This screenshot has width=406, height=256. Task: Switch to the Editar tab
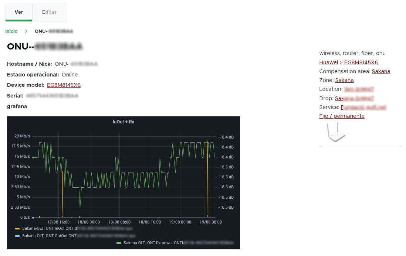coord(49,12)
